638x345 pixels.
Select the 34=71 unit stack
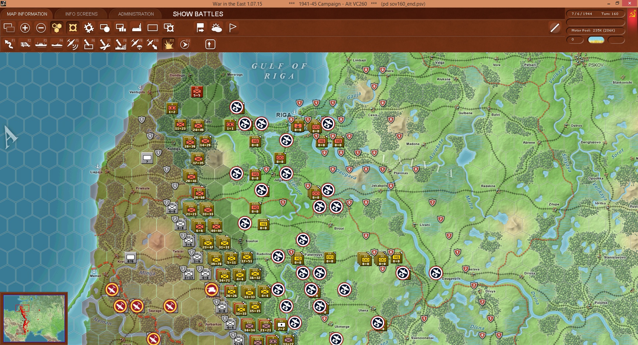[x=224, y=276]
